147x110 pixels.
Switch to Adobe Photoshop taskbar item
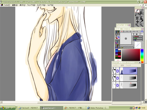[x=97, y=108]
